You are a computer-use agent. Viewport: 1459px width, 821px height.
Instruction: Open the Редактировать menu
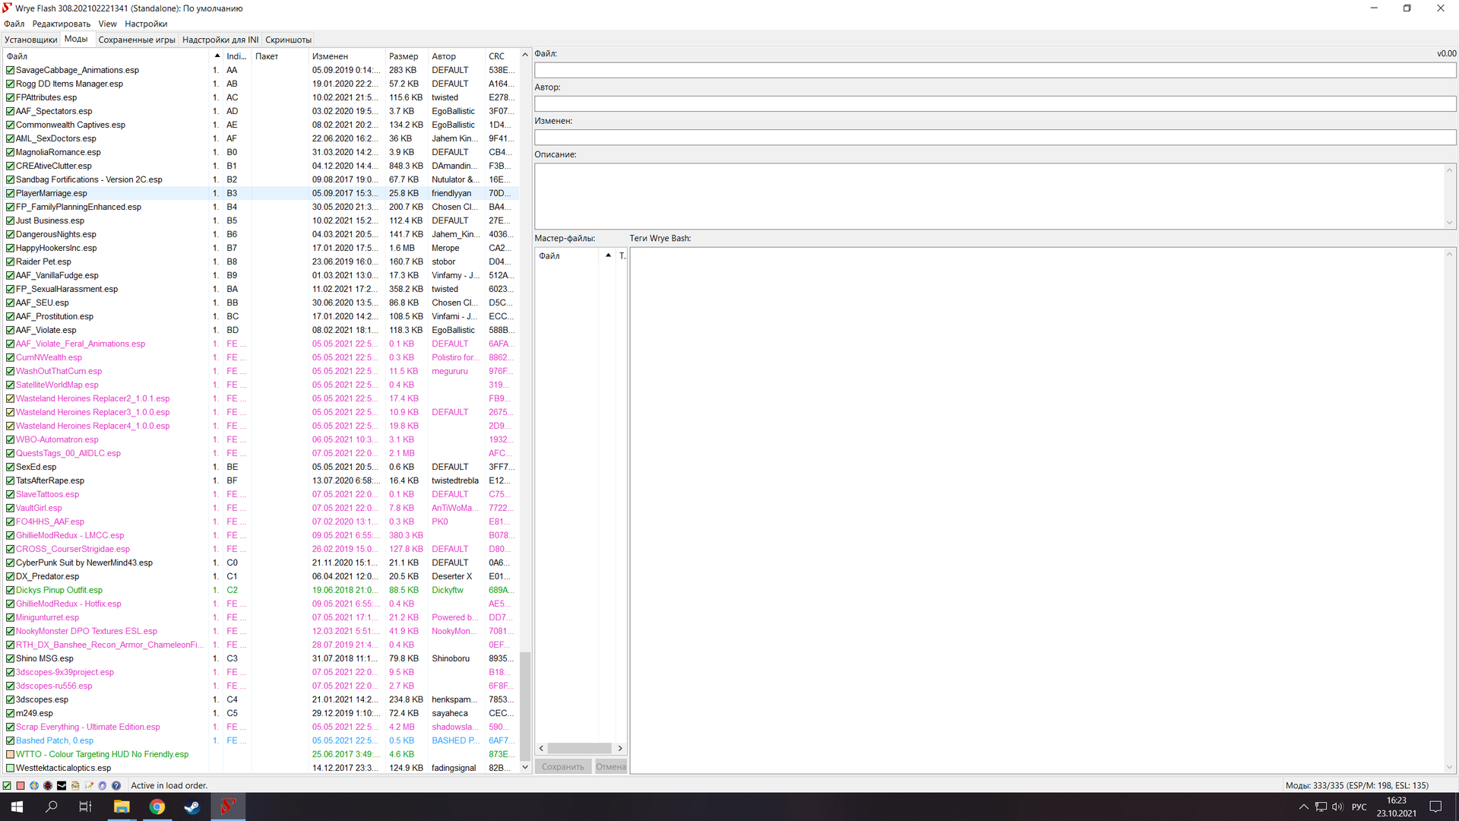(x=61, y=24)
